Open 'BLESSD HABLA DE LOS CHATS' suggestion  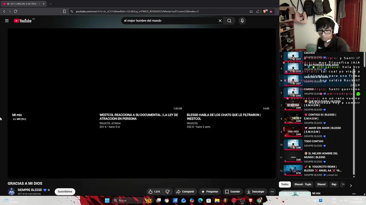pyautogui.click(x=224, y=117)
